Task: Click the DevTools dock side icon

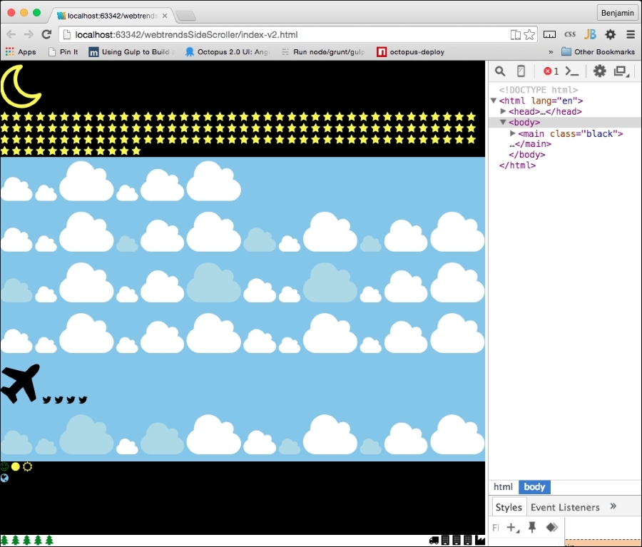Action: pos(621,71)
